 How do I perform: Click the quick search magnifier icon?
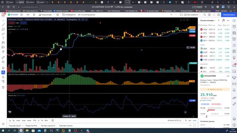[204, 15]
